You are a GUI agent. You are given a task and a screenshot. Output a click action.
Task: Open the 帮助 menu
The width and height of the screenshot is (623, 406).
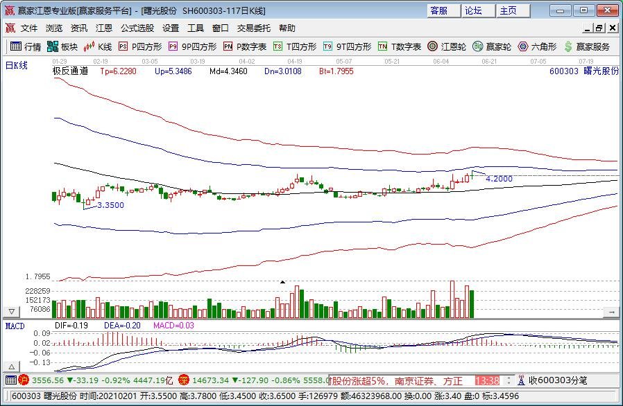click(287, 28)
